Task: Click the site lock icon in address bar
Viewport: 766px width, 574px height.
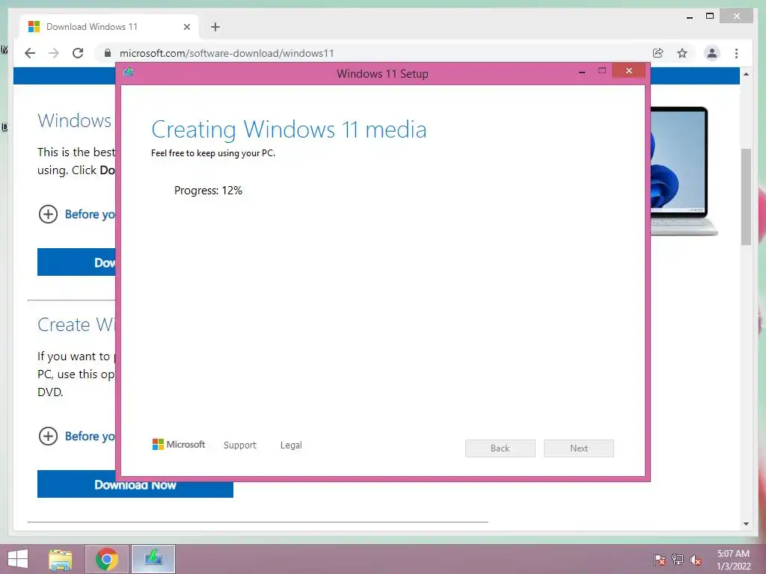Action: [x=108, y=53]
